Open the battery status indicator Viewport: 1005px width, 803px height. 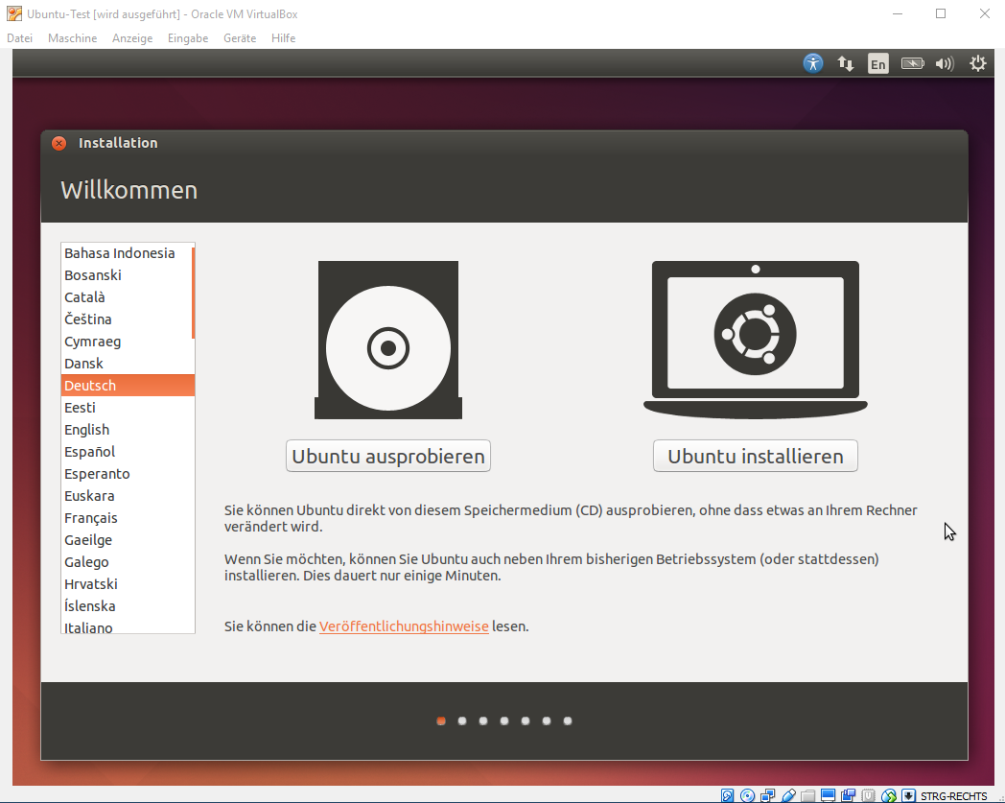(912, 63)
